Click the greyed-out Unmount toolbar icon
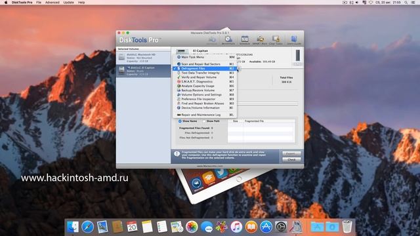Screen dimensions: 420x236 [212, 40]
